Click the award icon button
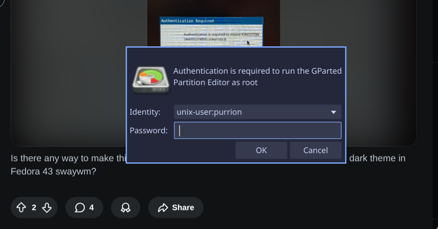Screen dimensions: 438x229 click(x=125, y=207)
